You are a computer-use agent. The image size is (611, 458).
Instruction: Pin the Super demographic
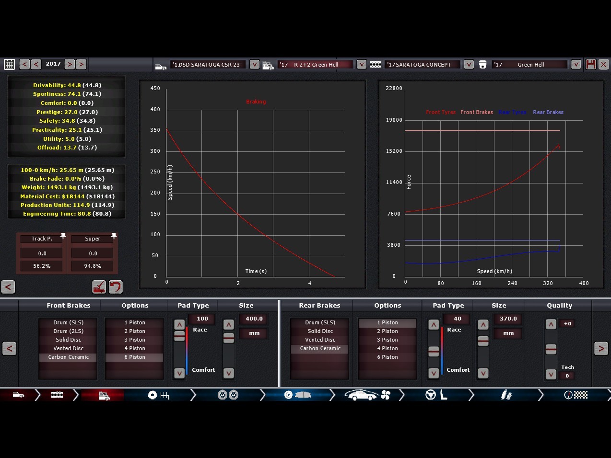coord(114,236)
